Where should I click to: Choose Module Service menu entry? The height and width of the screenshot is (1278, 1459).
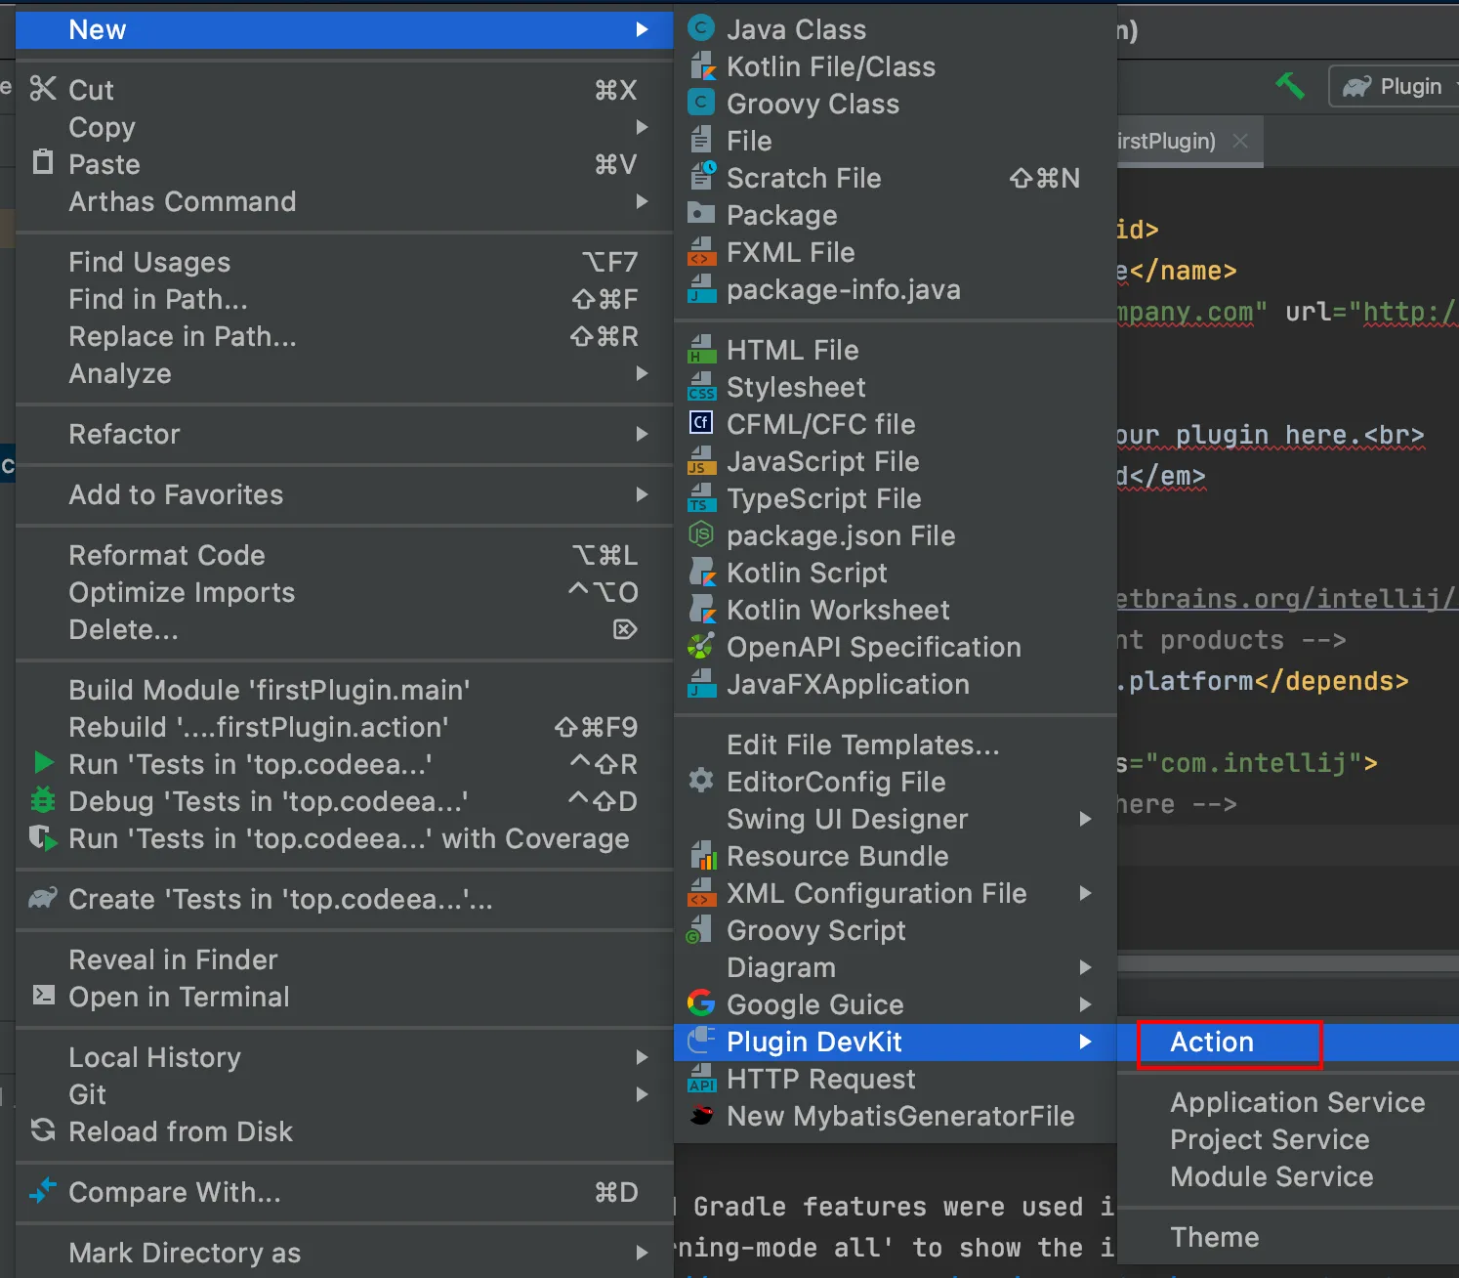[x=1287, y=1176]
